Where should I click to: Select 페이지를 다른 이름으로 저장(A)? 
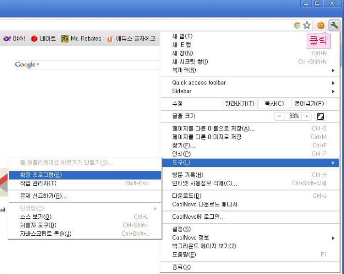250,129
